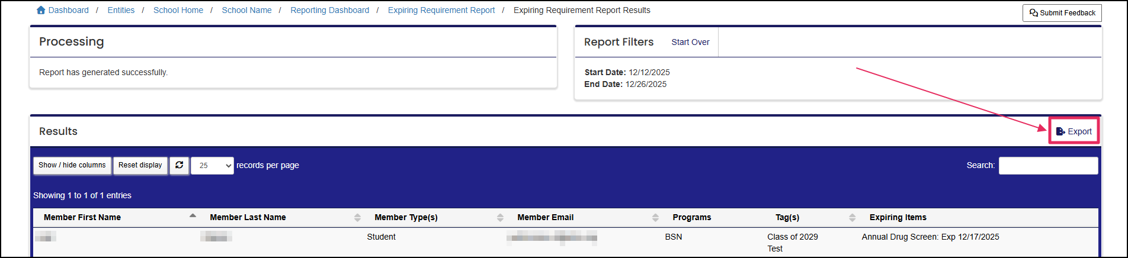Open Show / hide columns options

[72, 165]
